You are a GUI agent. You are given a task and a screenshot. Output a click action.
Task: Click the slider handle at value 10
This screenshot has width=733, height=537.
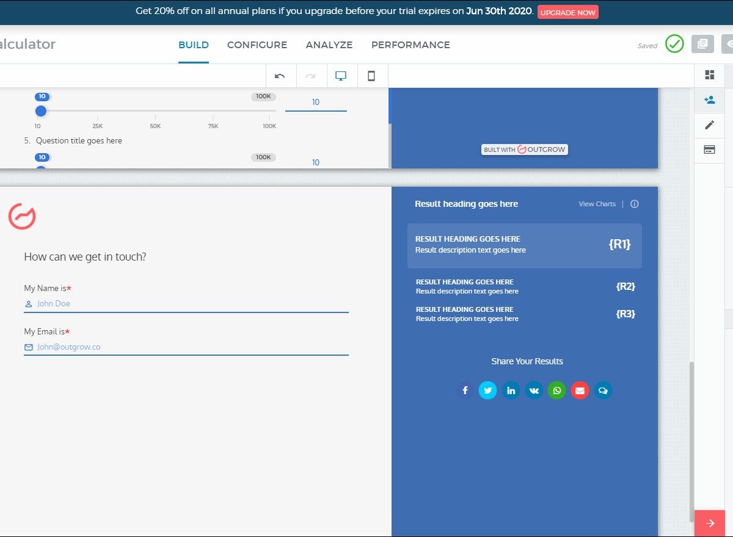[x=41, y=111]
